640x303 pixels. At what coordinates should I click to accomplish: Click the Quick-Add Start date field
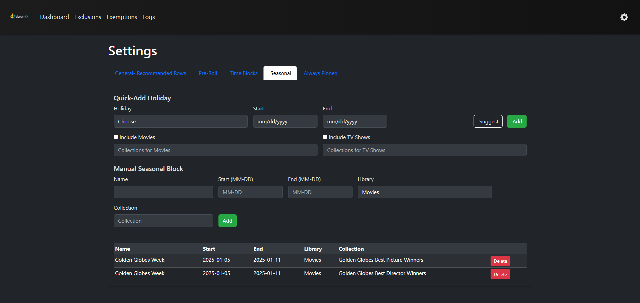point(285,121)
